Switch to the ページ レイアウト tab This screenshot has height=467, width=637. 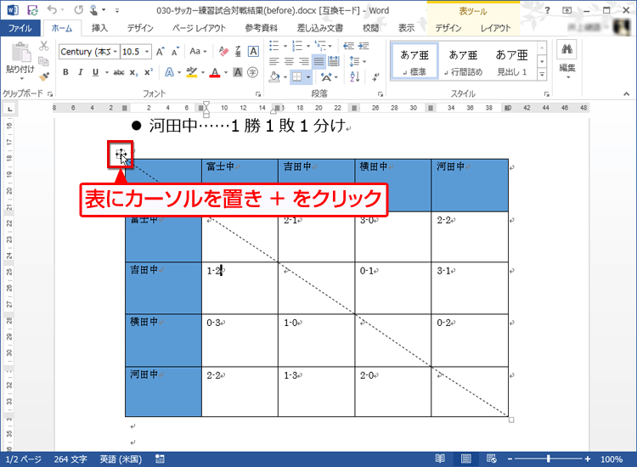[199, 28]
